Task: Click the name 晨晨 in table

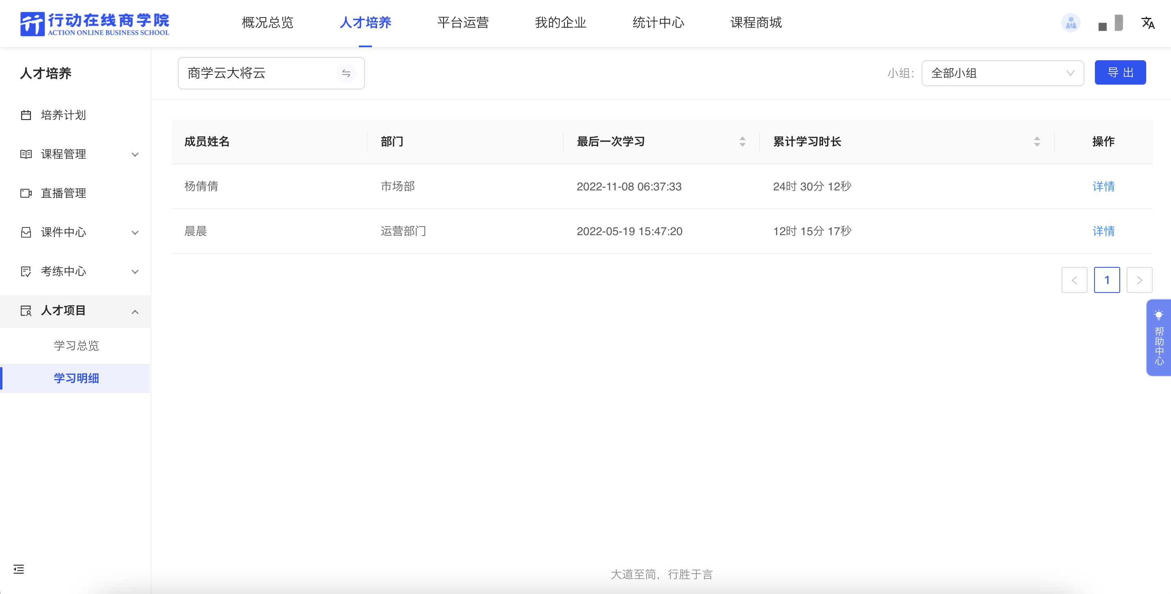Action: coord(195,231)
